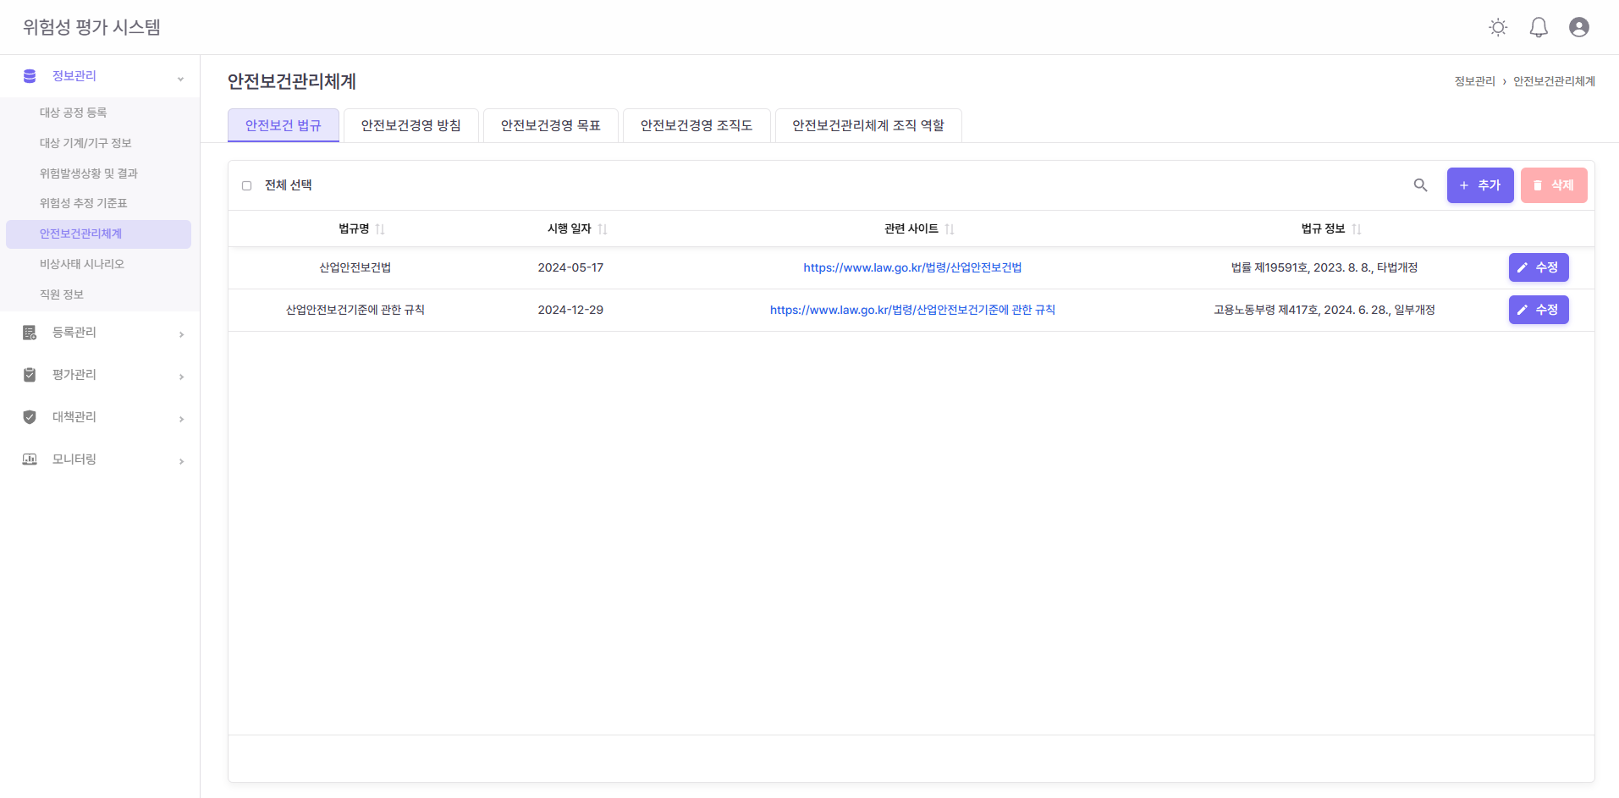Image resolution: width=1619 pixels, height=798 pixels.
Task: Expand the 모니터링 menu arrow
Action: point(181,461)
